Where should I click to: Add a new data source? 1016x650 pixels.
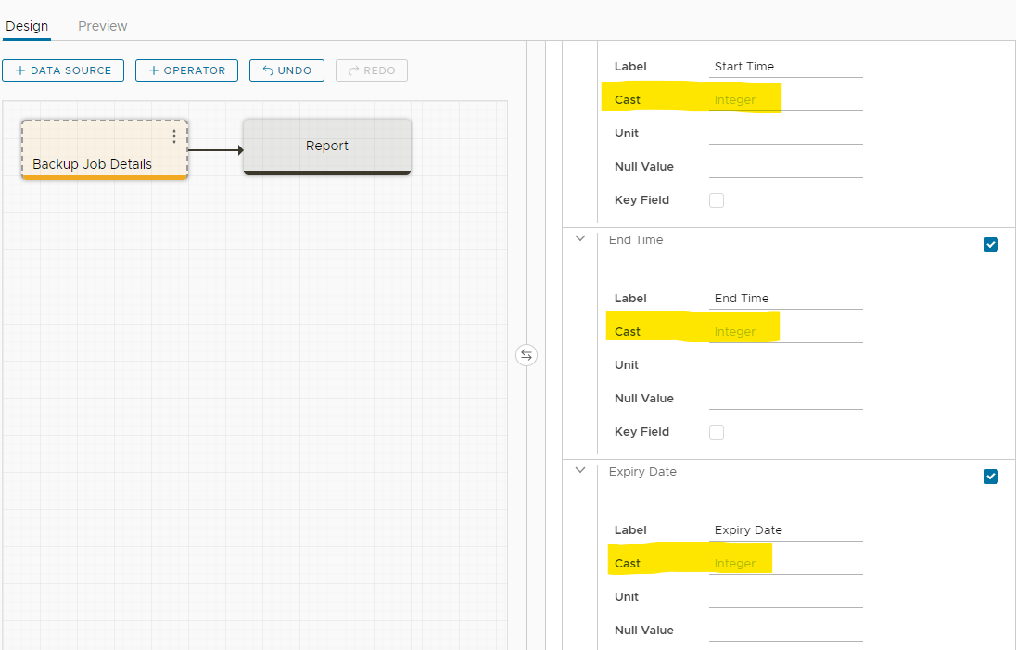(63, 70)
